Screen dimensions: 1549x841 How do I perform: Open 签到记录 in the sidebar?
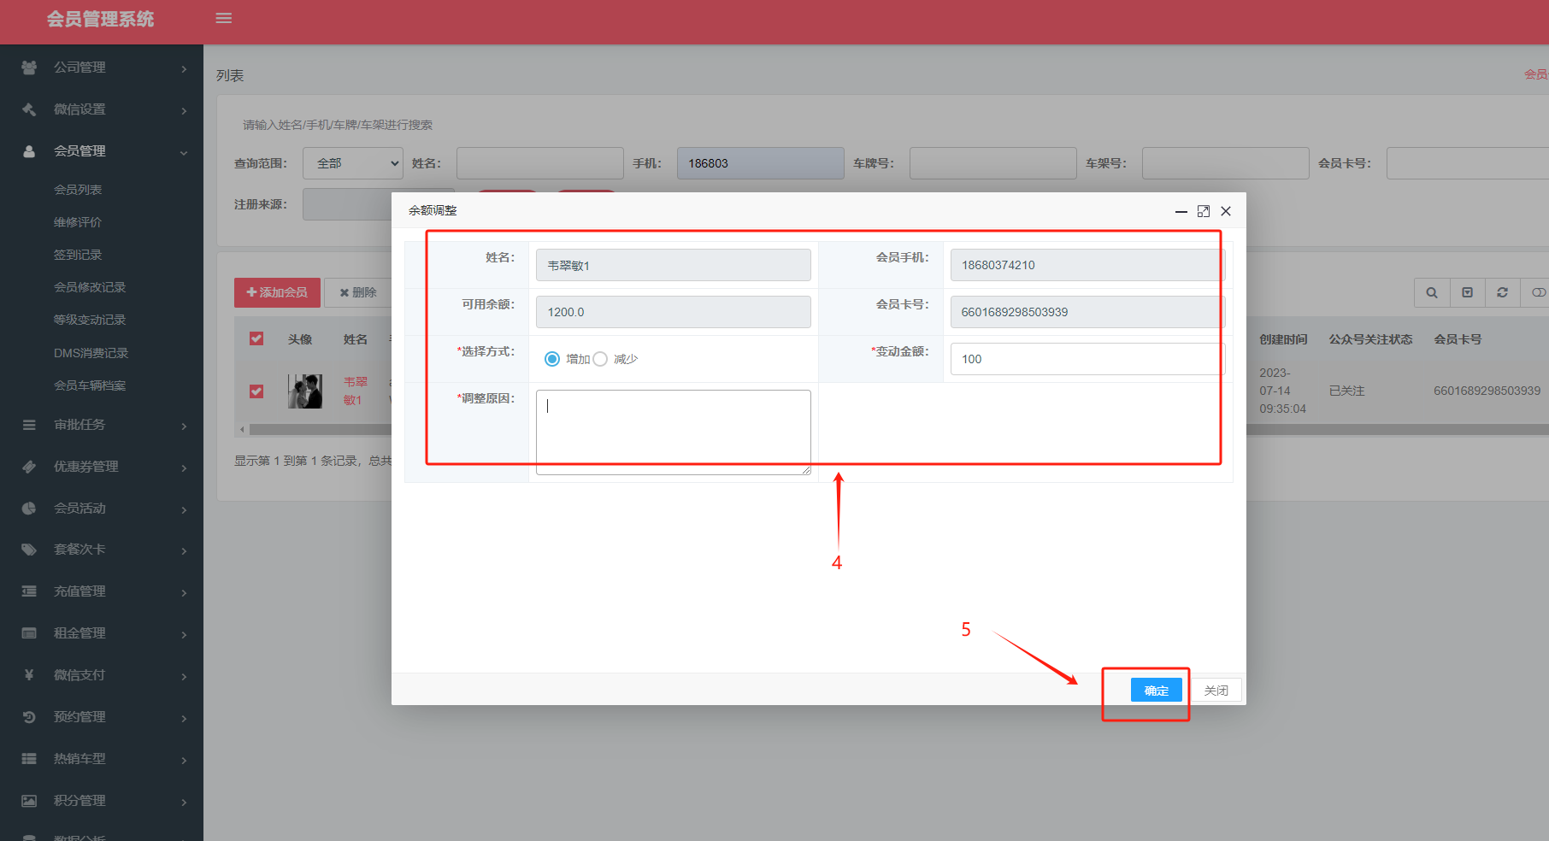point(78,255)
